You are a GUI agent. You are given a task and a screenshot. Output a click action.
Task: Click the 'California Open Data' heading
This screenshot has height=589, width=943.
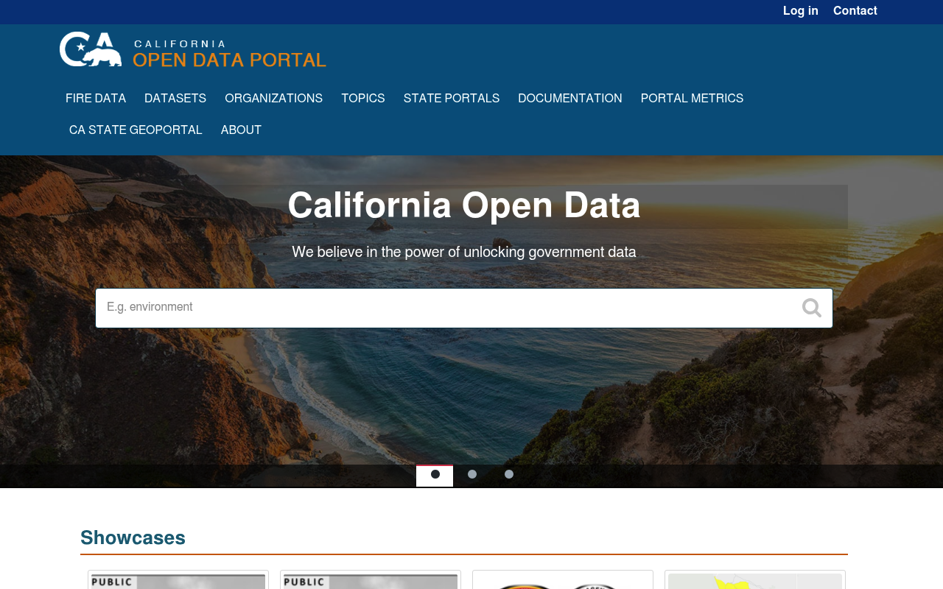click(464, 205)
